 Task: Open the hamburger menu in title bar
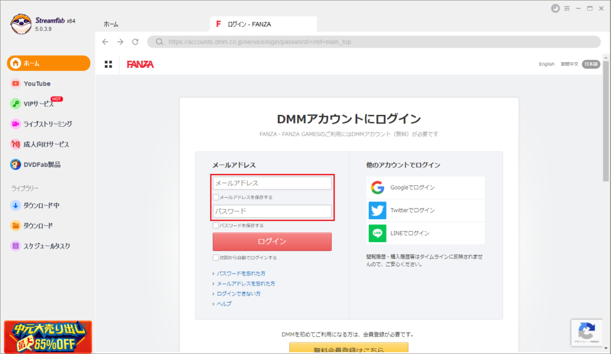[x=567, y=8]
